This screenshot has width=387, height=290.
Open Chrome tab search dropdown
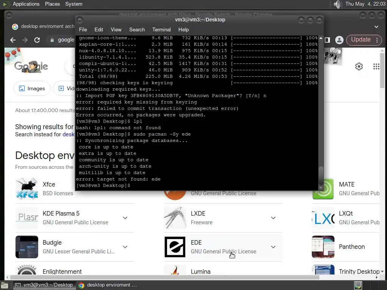point(376,27)
